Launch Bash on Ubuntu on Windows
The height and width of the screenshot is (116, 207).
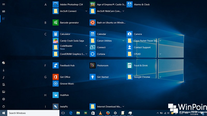(108, 23)
